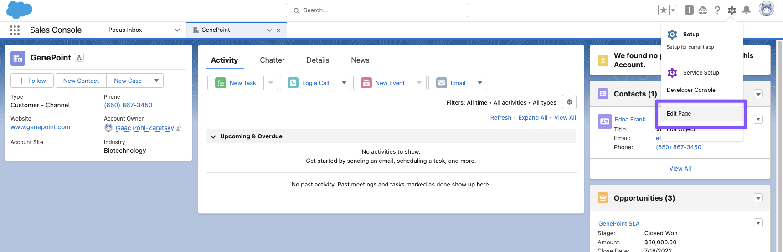Click the Refresh link

500,118
